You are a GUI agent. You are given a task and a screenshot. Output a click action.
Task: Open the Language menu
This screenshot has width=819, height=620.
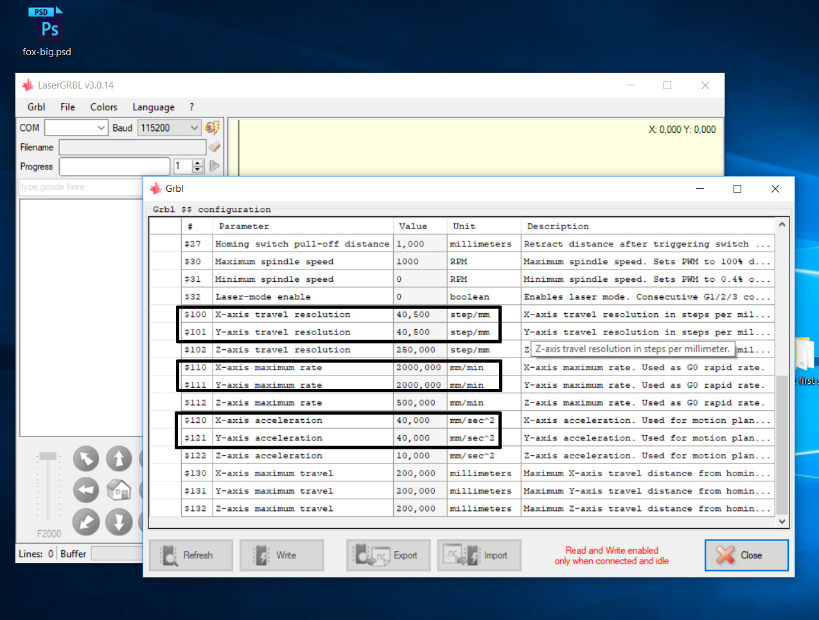tap(154, 107)
